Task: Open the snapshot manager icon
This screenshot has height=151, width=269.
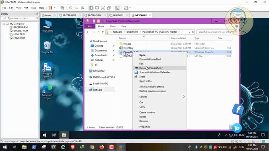Action: click(x=83, y=8)
